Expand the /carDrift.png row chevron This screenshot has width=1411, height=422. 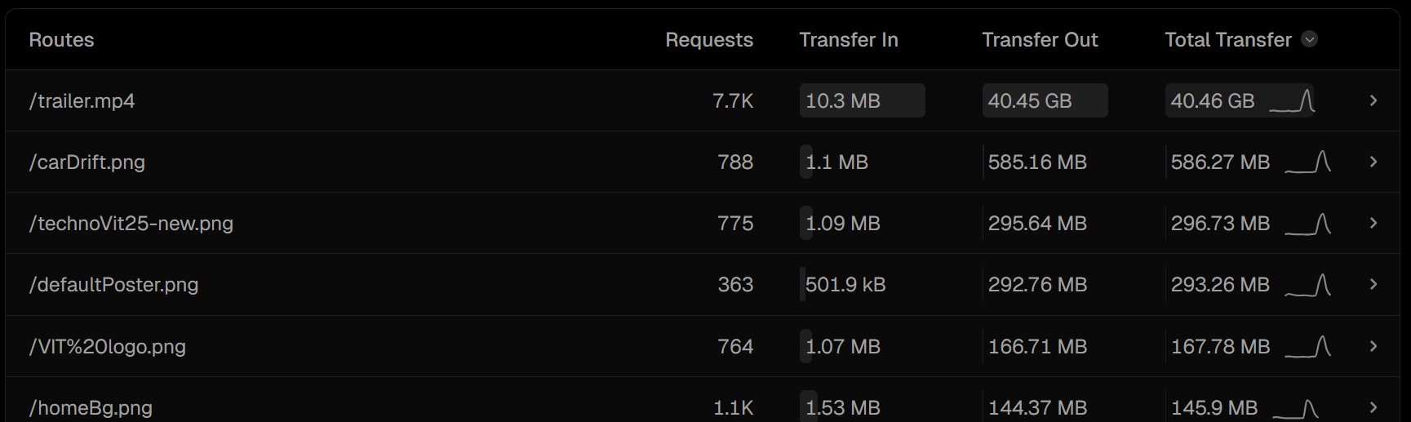(1373, 162)
